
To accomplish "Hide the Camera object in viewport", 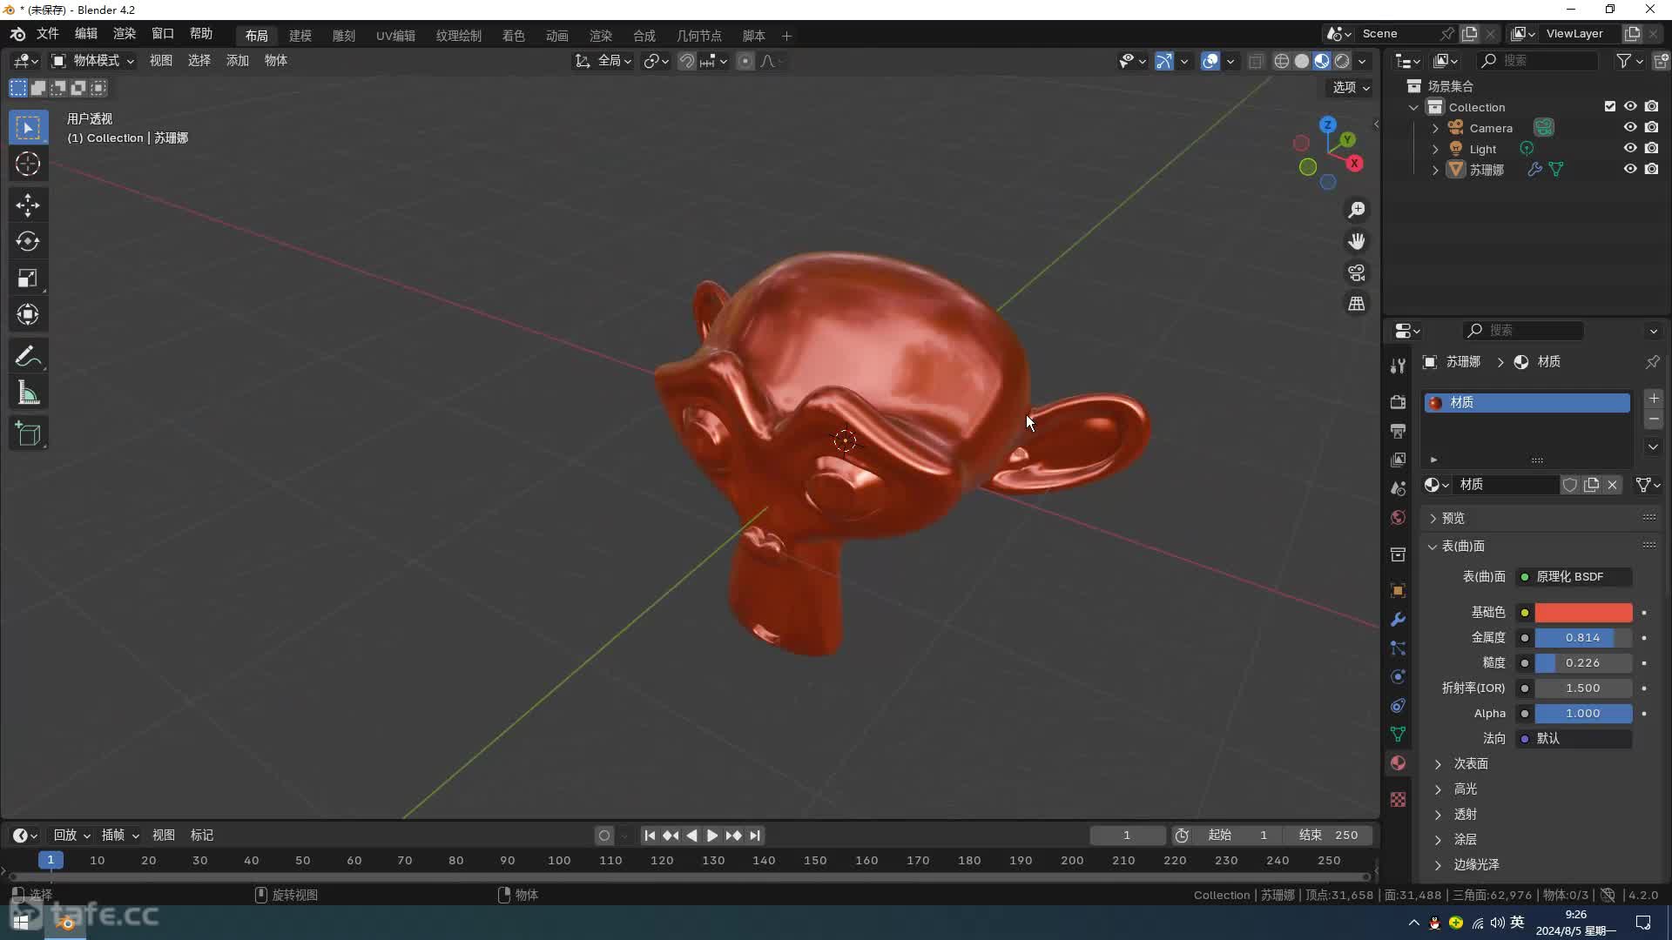I will click(1630, 127).
